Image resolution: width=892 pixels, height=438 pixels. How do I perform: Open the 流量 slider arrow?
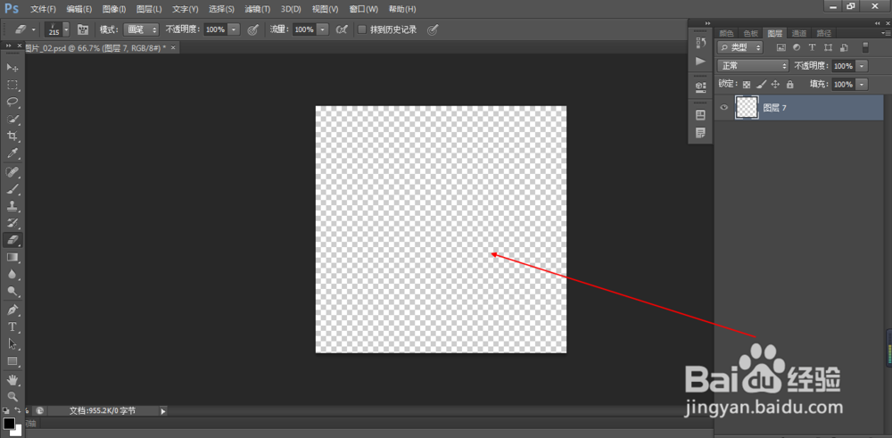[x=323, y=29]
